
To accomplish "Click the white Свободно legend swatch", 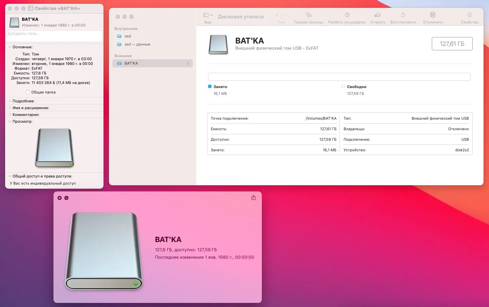I will tap(343, 86).
